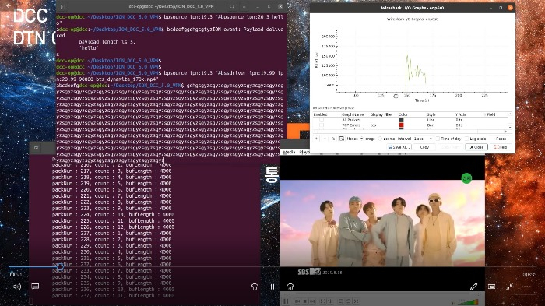
Task: Pause the video with the overlay pause button
Action: 272,287
